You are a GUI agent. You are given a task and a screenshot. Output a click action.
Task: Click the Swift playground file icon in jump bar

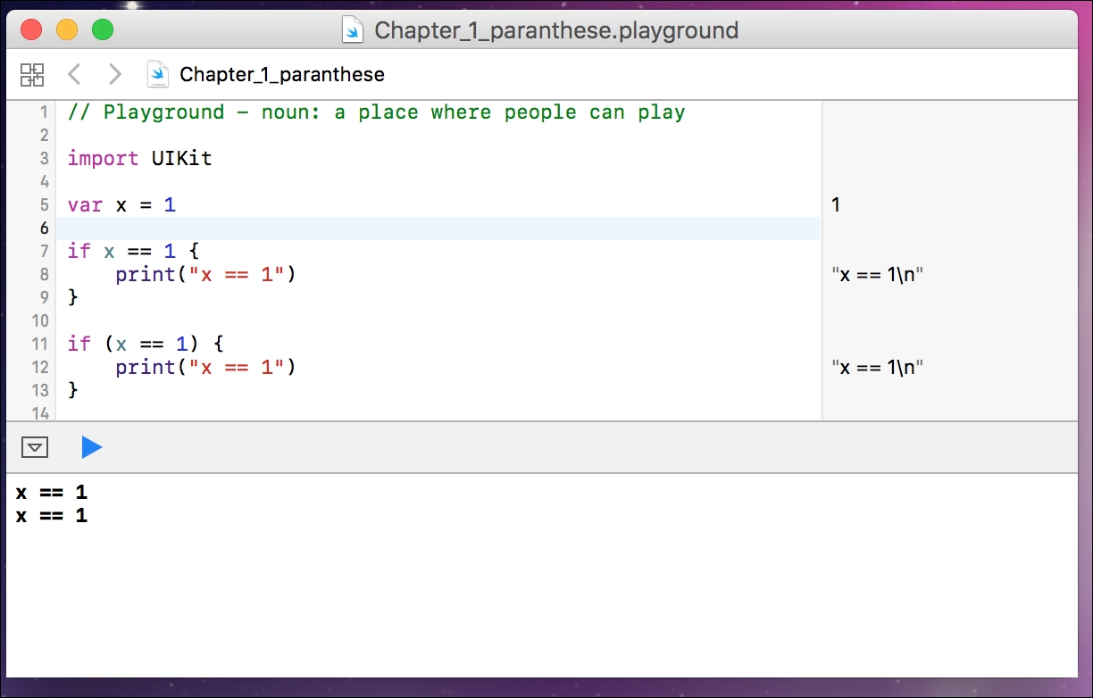coord(158,74)
